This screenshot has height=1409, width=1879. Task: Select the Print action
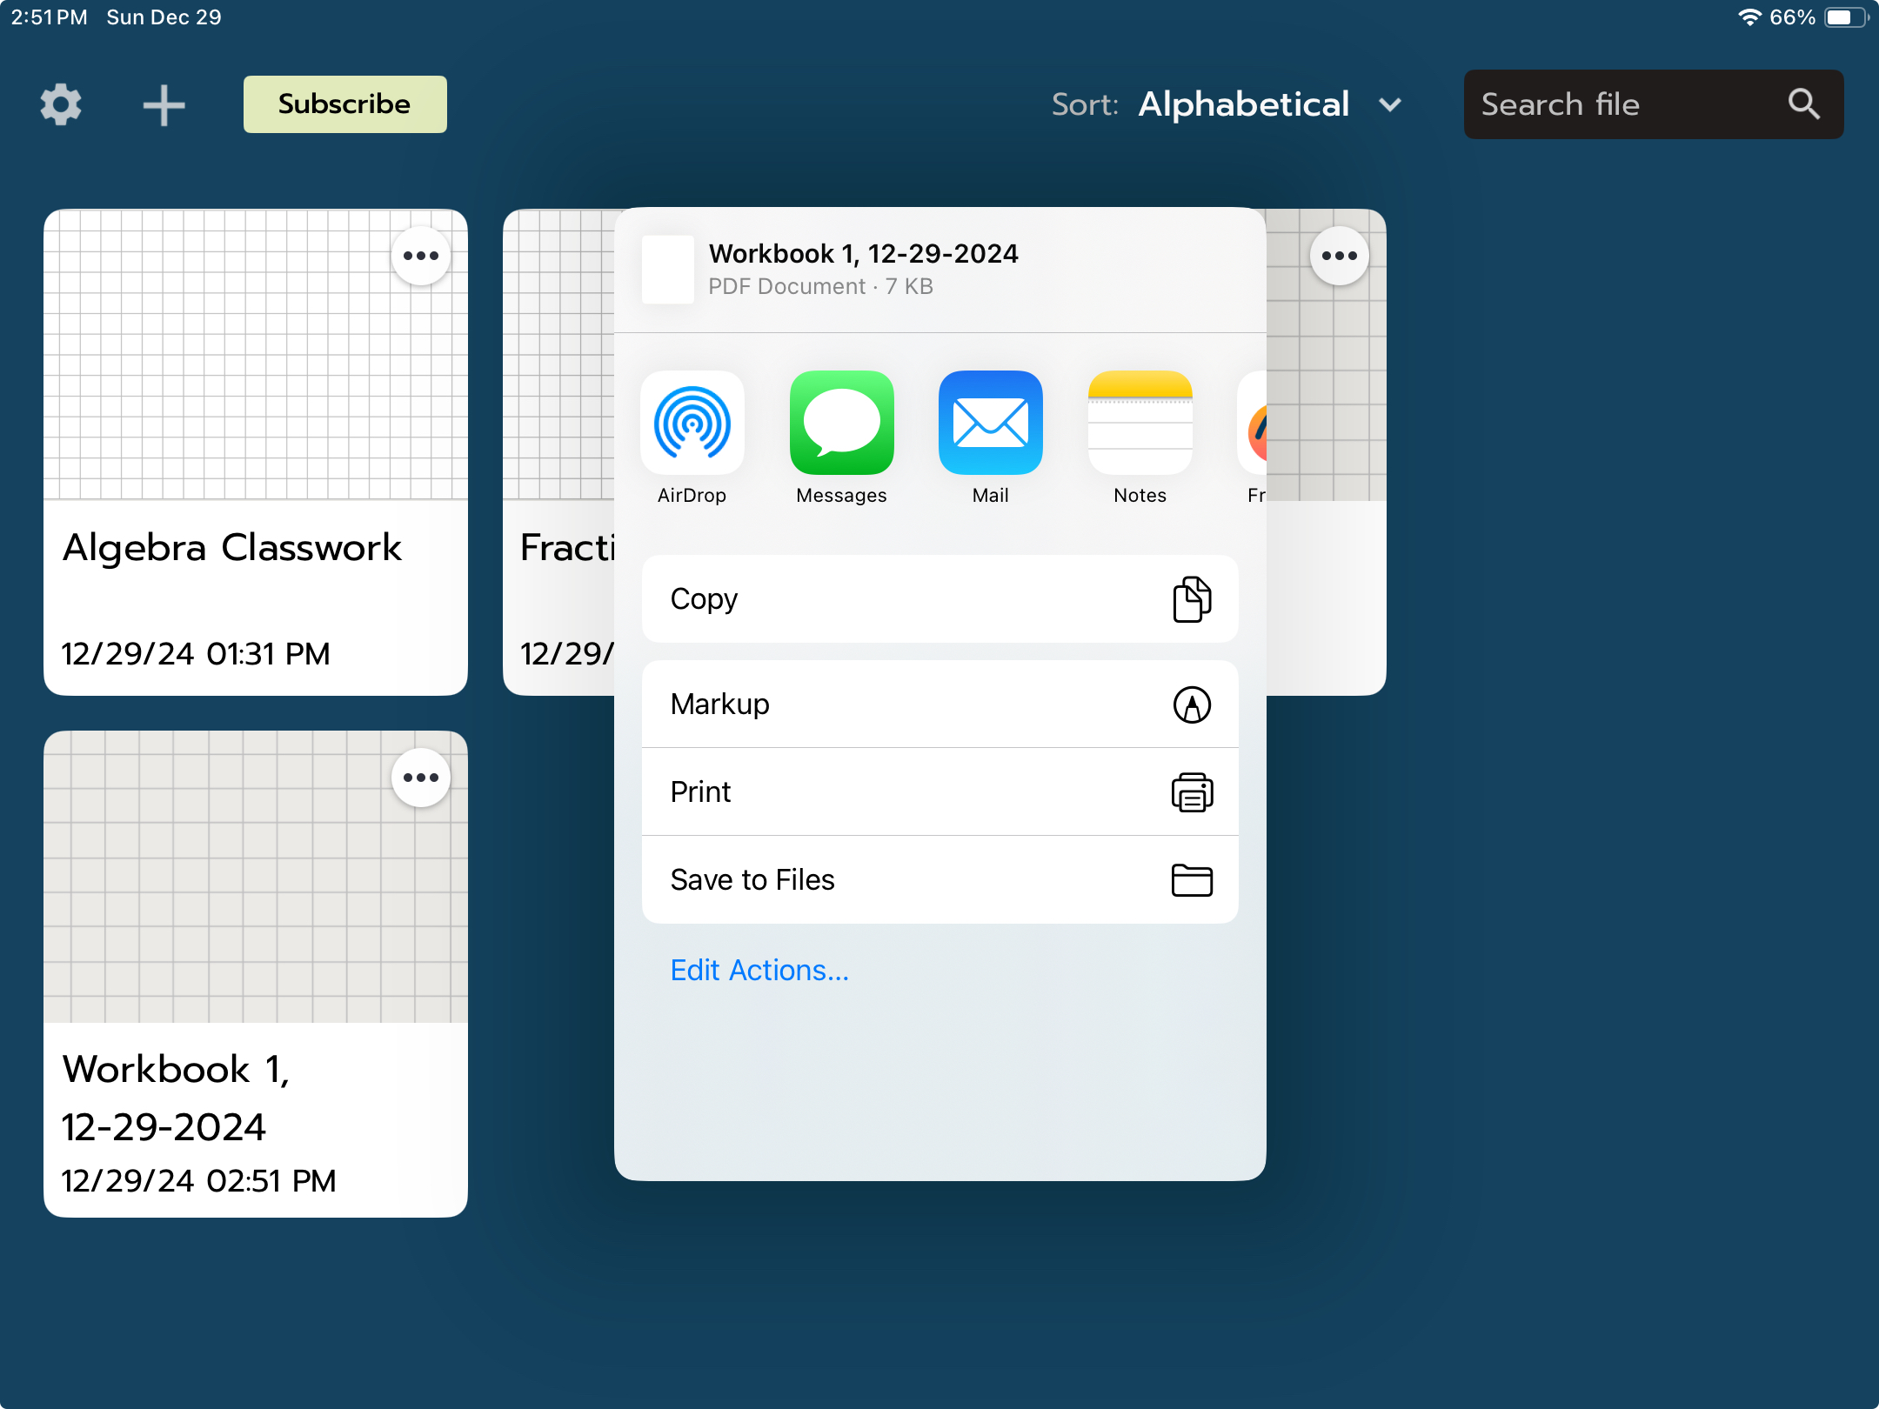[940, 792]
